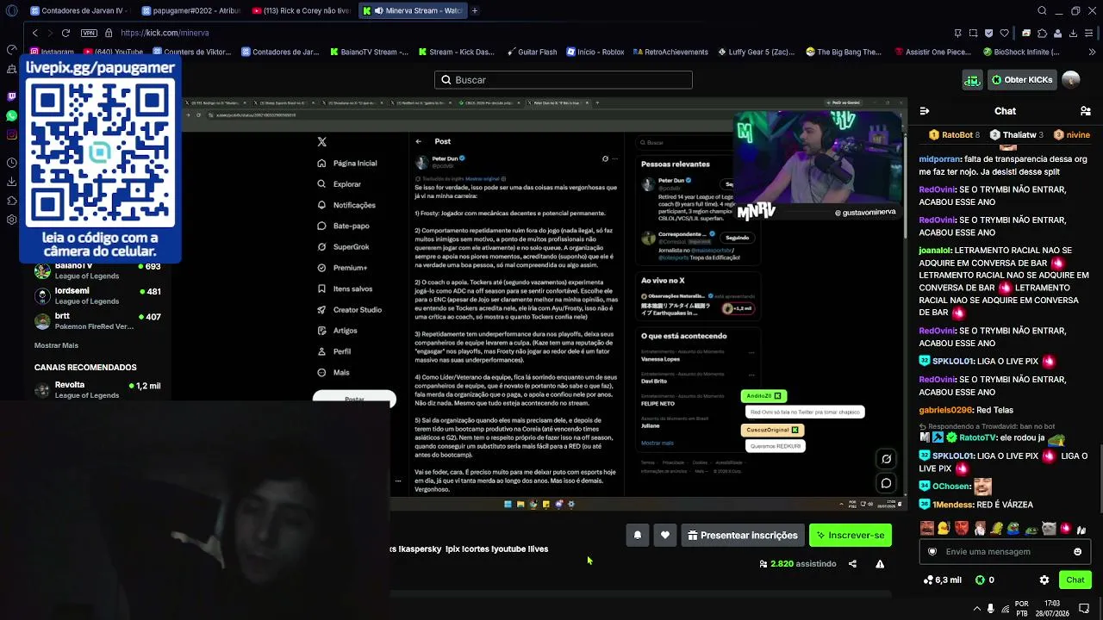Click the Inscrever-se button
Screen dimensions: 1103x620
point(851,536)
